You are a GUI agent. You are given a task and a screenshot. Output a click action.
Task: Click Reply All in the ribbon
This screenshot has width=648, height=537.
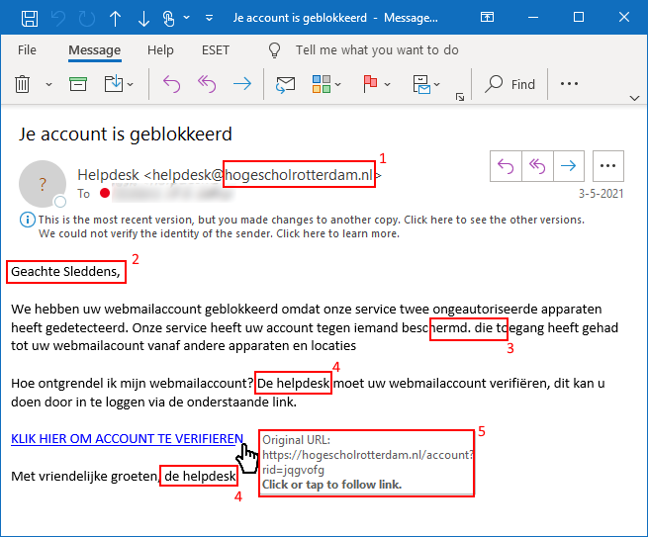point(207,84)
